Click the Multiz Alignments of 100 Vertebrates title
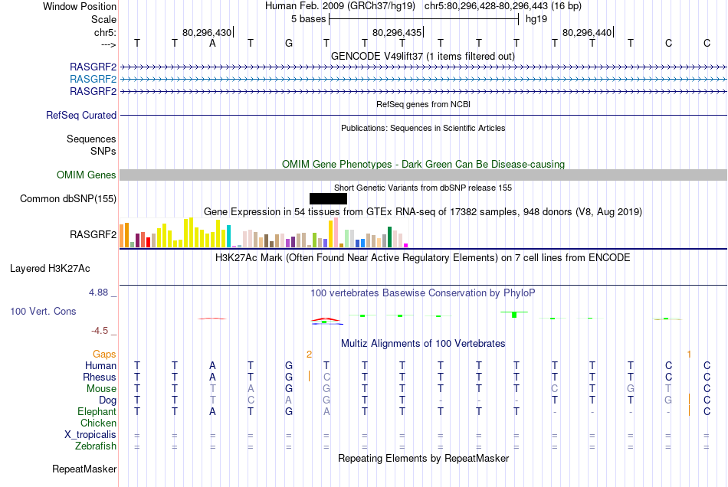 pos(423,343)
